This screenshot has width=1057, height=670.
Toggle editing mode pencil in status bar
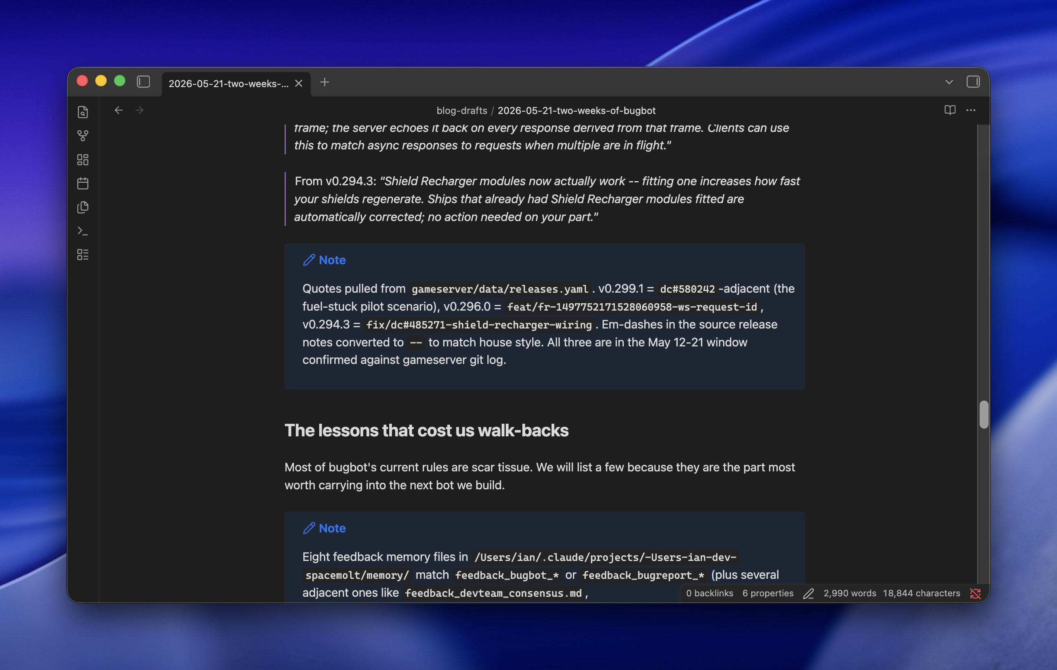(809, 593)
